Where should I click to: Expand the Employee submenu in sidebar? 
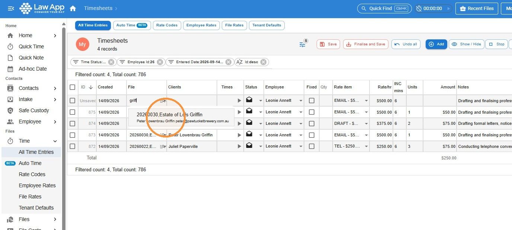pos(55,122)
